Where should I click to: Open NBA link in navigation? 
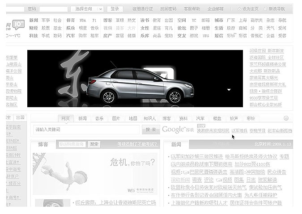[x=83, y=21]
